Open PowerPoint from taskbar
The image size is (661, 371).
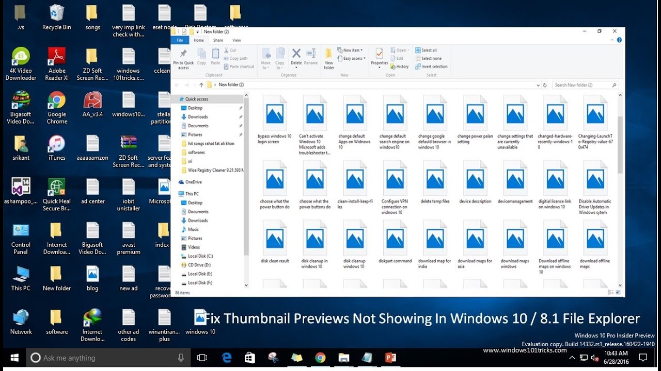(390, 358)
